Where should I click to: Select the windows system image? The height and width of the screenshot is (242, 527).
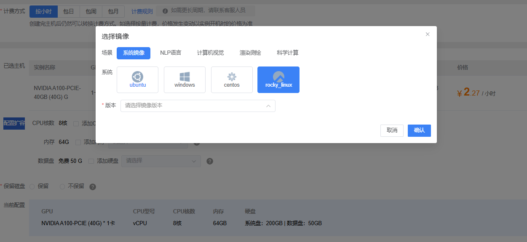185,80
